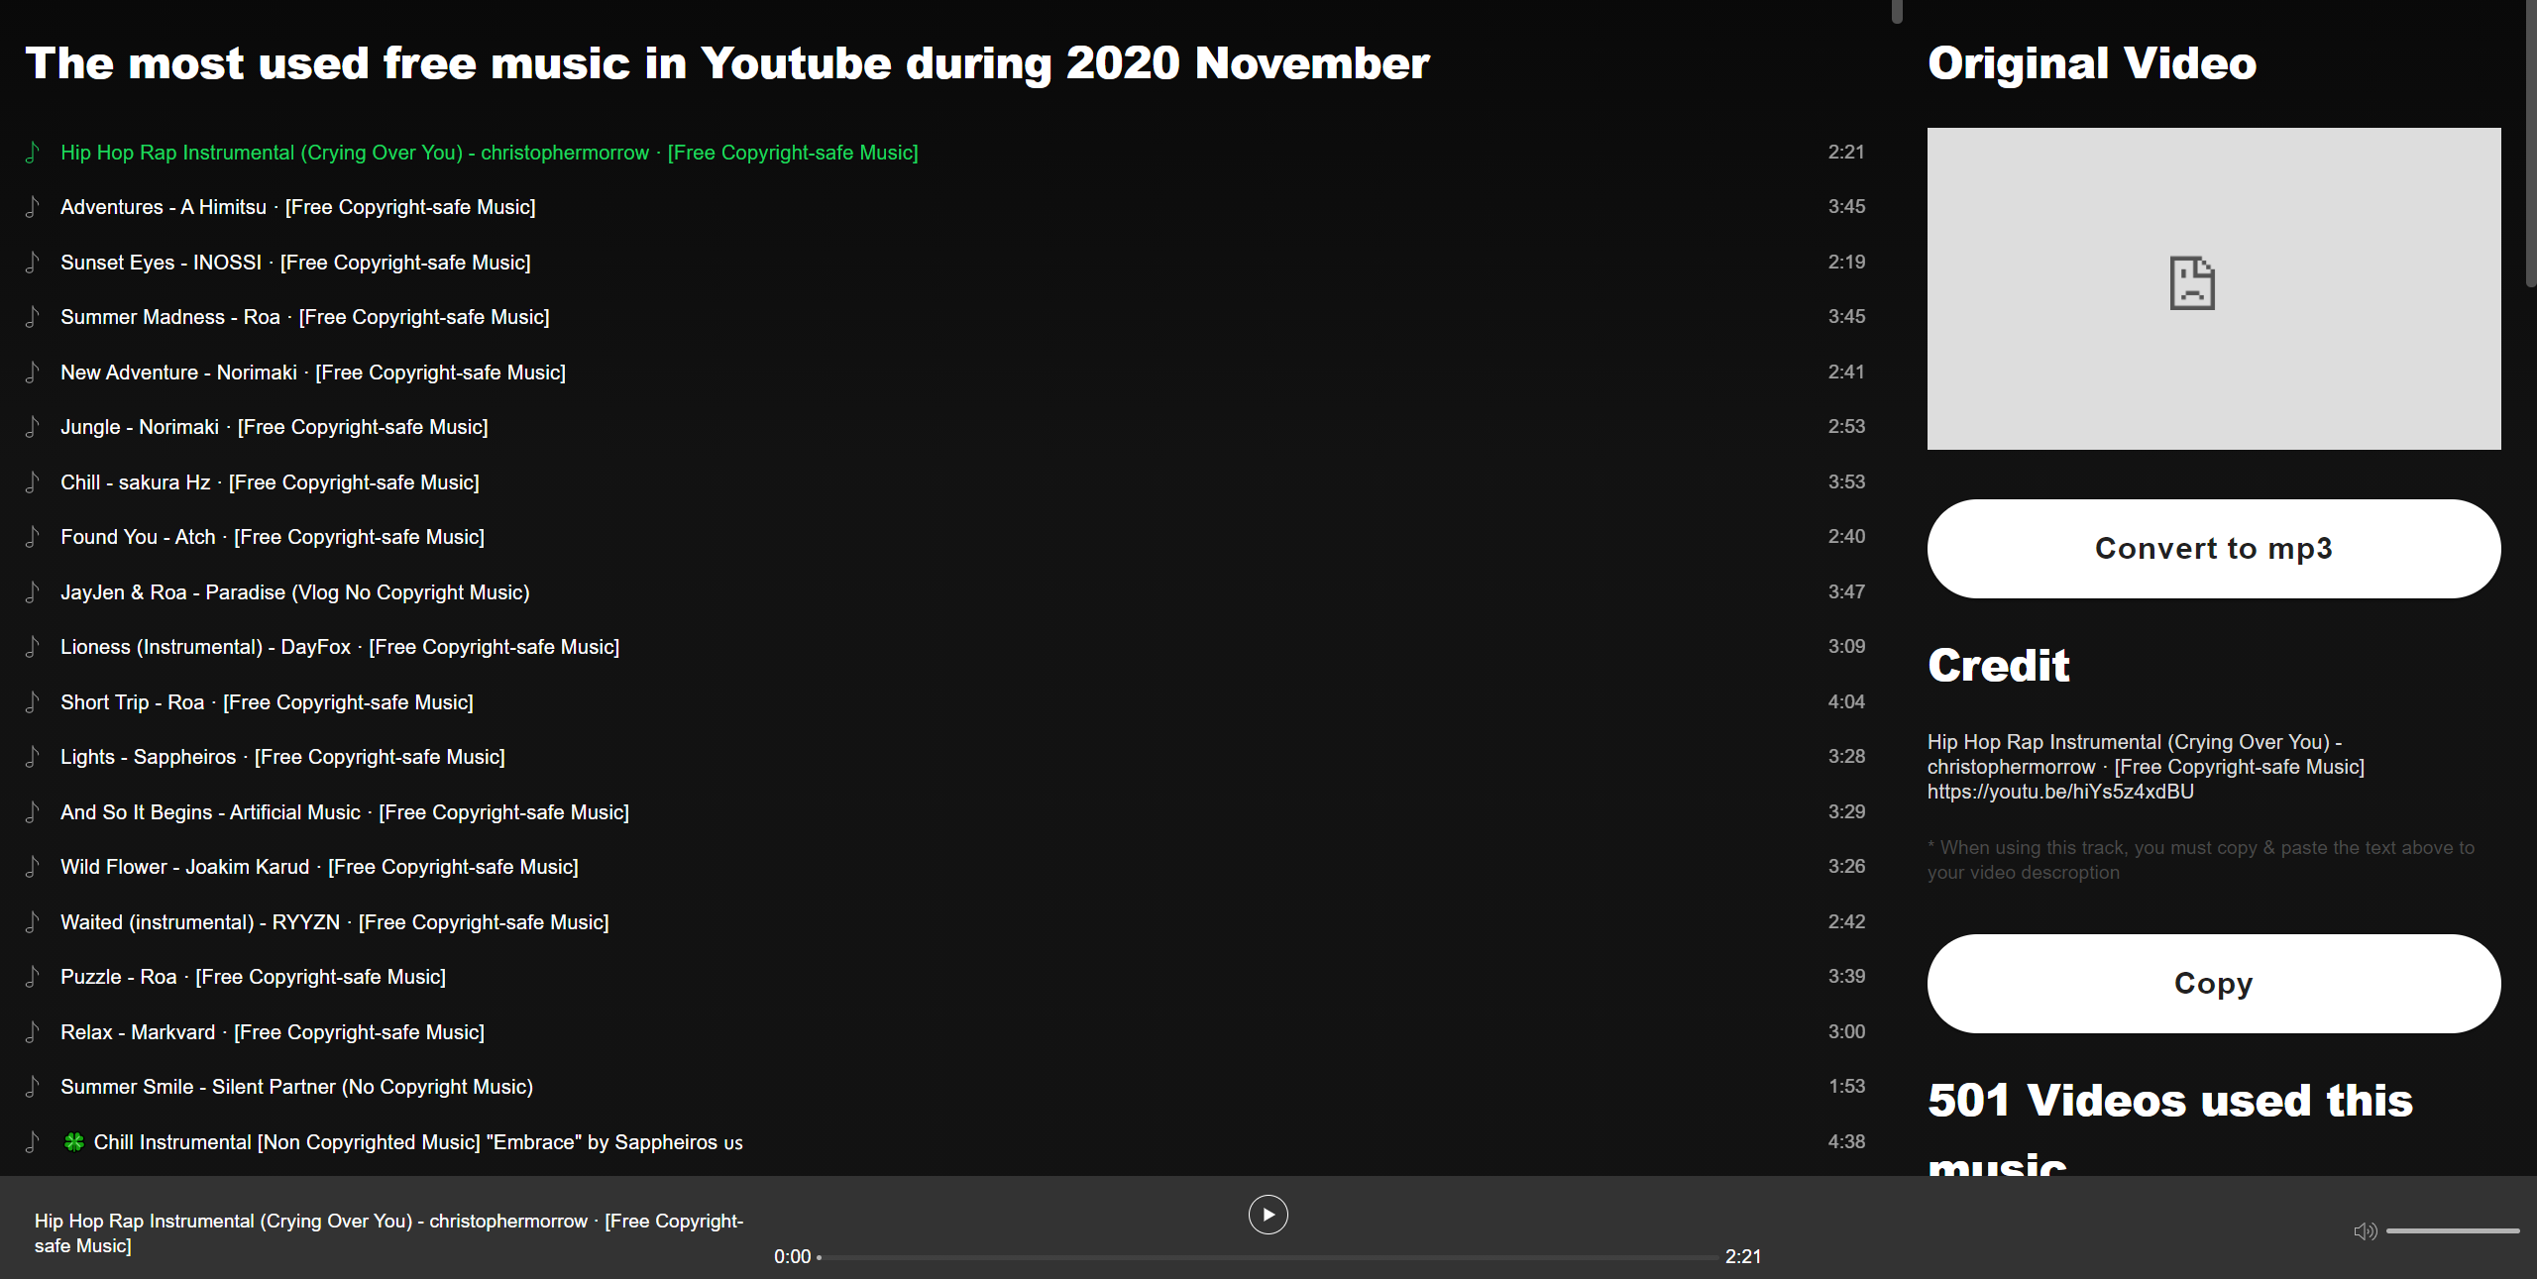This screenshot has width=2537, height=1279.
Task: Click music note icon beside Short Trip
Action: coord(33,702)
